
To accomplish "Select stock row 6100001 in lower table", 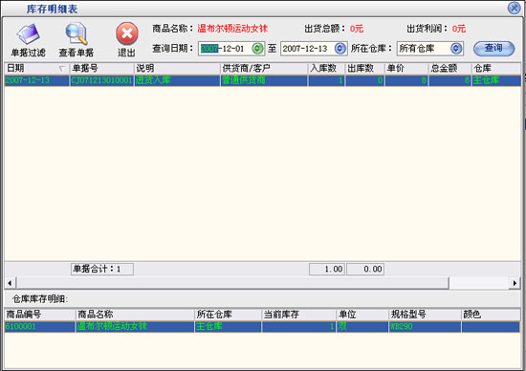I will [262, 326].
